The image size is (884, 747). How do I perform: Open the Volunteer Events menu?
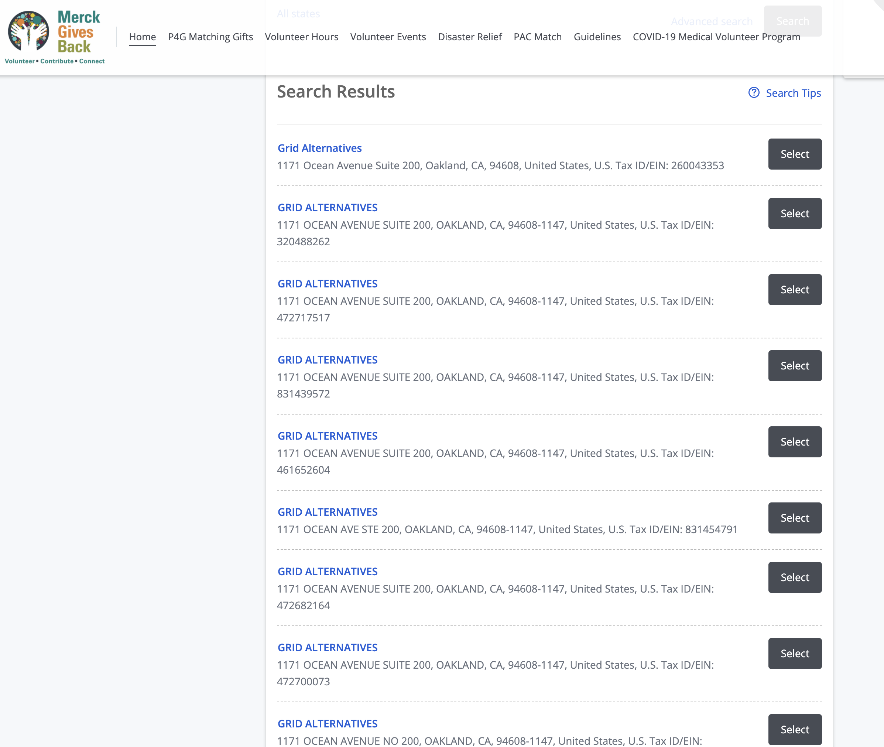pyautogui.click(x=388, y=37)
